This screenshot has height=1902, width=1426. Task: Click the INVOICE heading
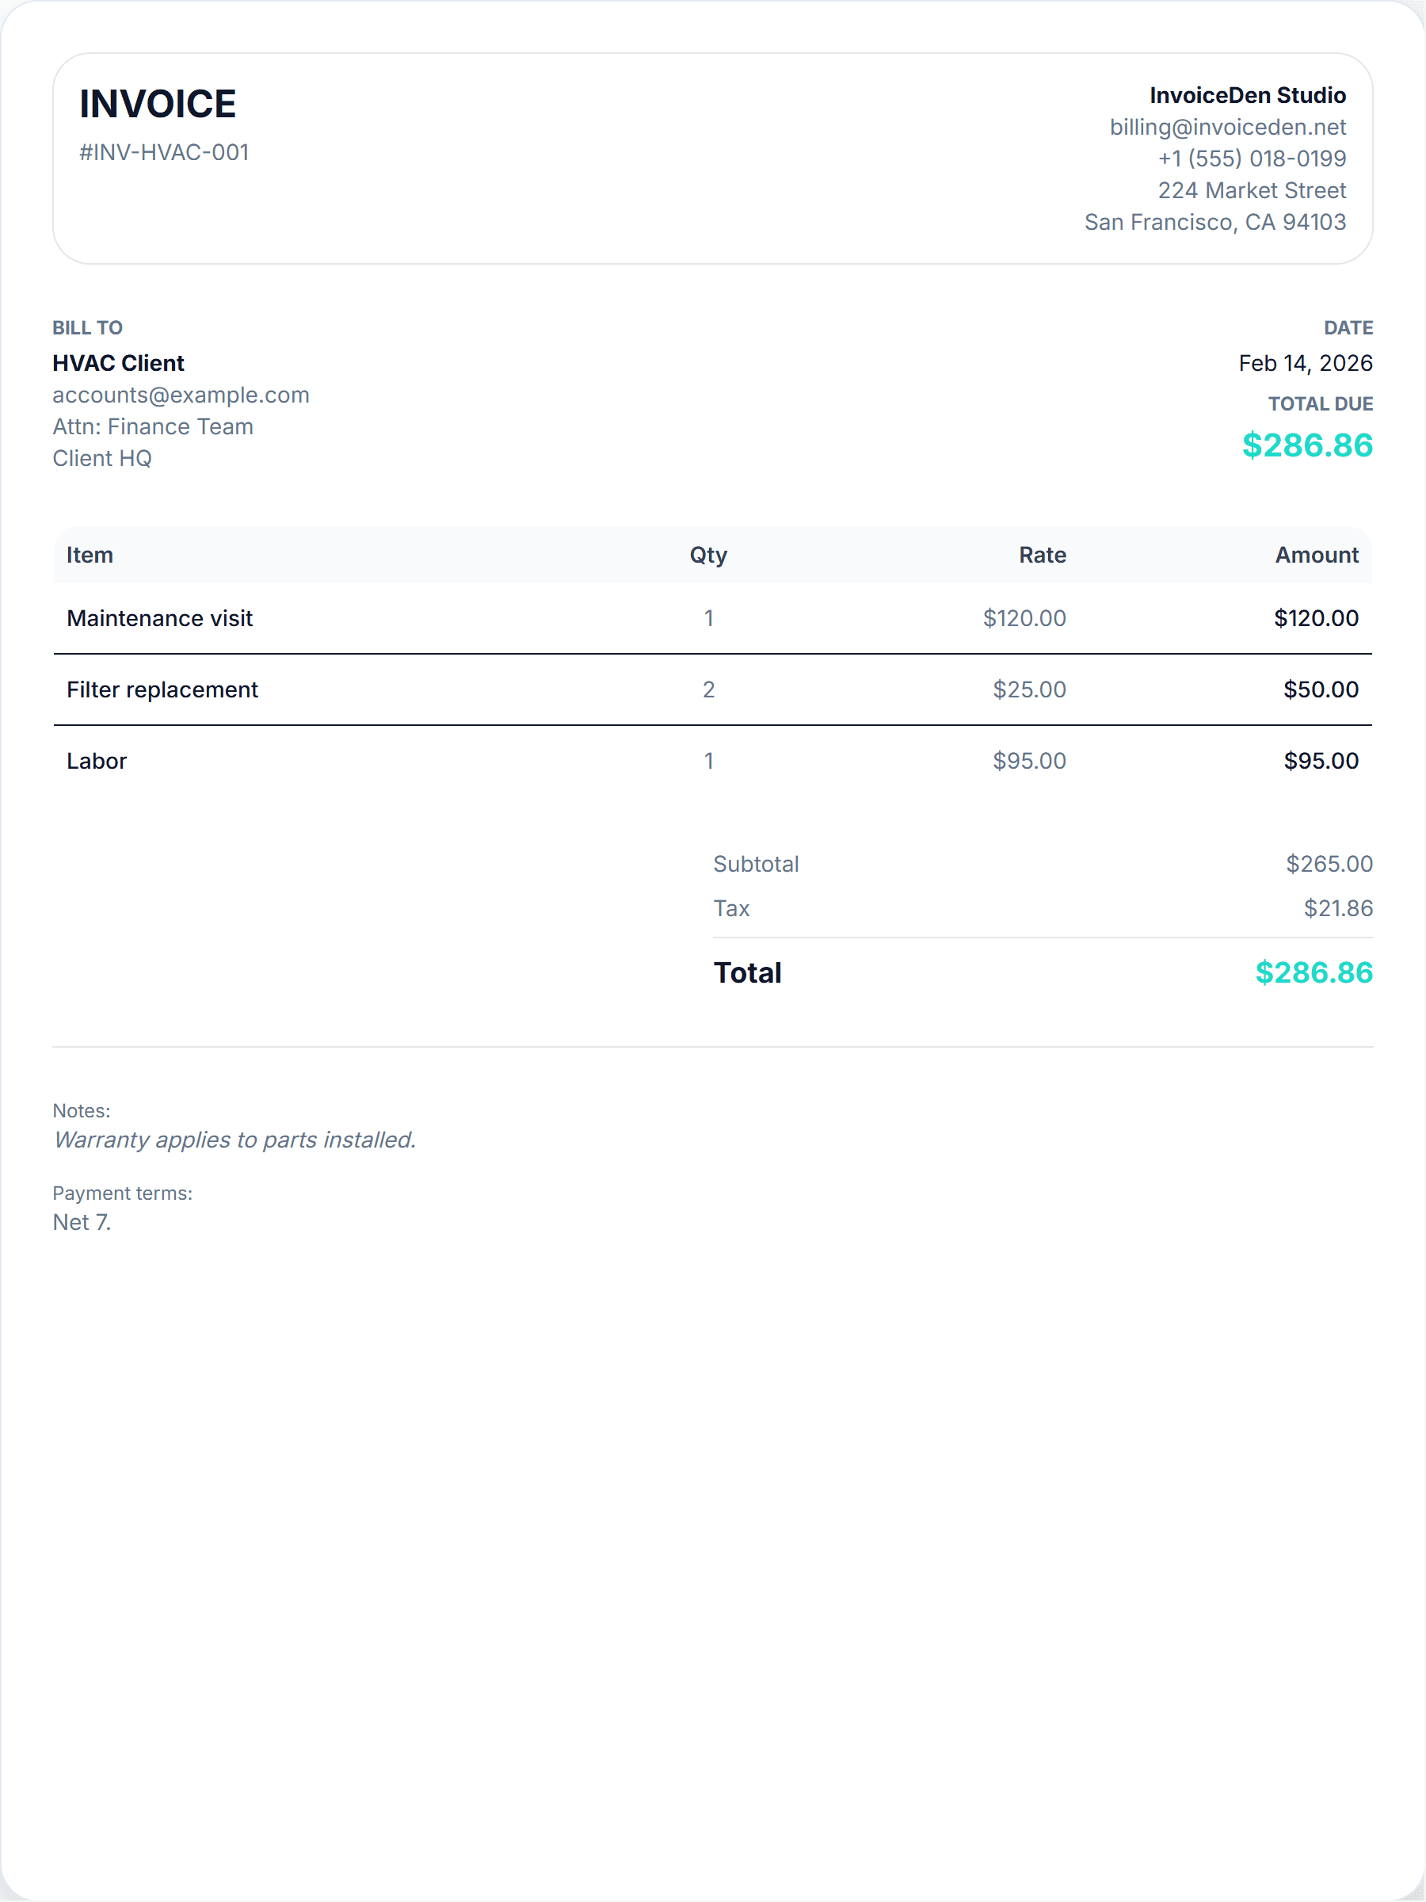(158, 104)
